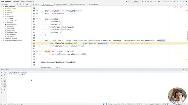Fold the dependencies block at line 56

pos(40,19)
